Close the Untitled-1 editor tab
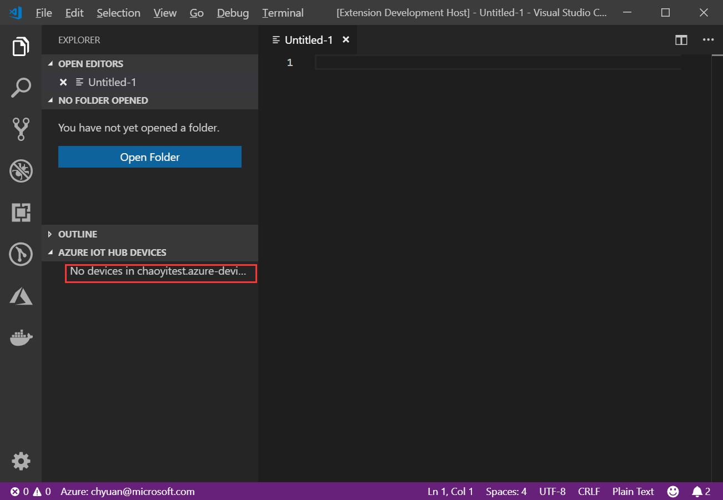The image size is (723, 500). (x=346, y=40)
